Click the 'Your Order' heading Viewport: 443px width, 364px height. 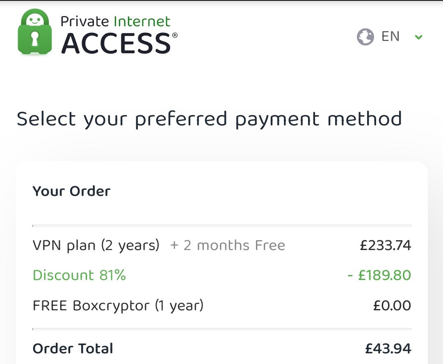[x=71, y=191]
